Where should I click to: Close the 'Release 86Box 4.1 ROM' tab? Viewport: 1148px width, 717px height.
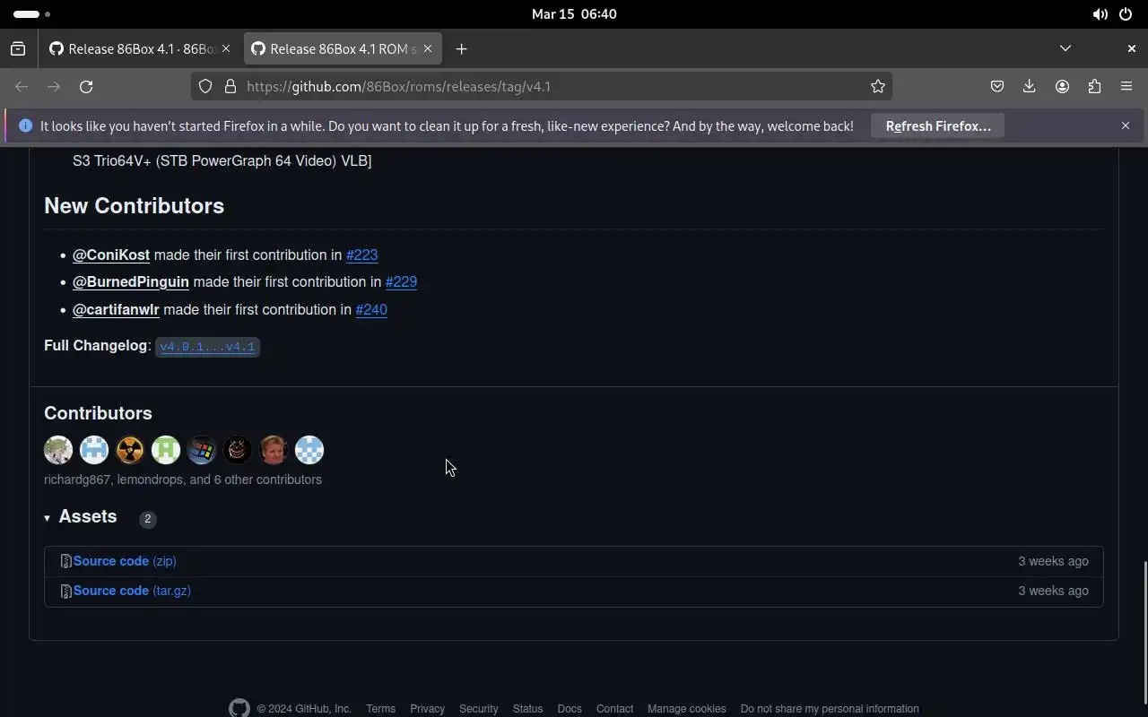(428, 49)
